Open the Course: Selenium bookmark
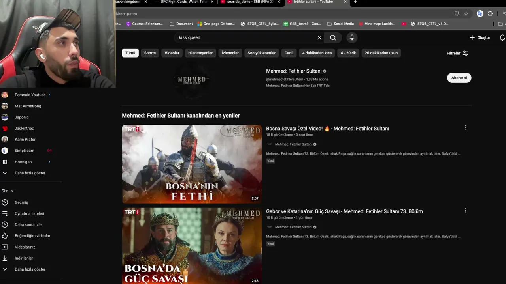The width and height of the screenshot is (506, 284). coord(145,24)
